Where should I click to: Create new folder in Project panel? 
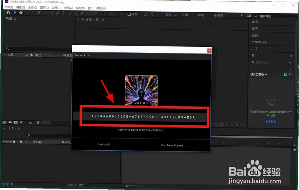click(10, 122)
